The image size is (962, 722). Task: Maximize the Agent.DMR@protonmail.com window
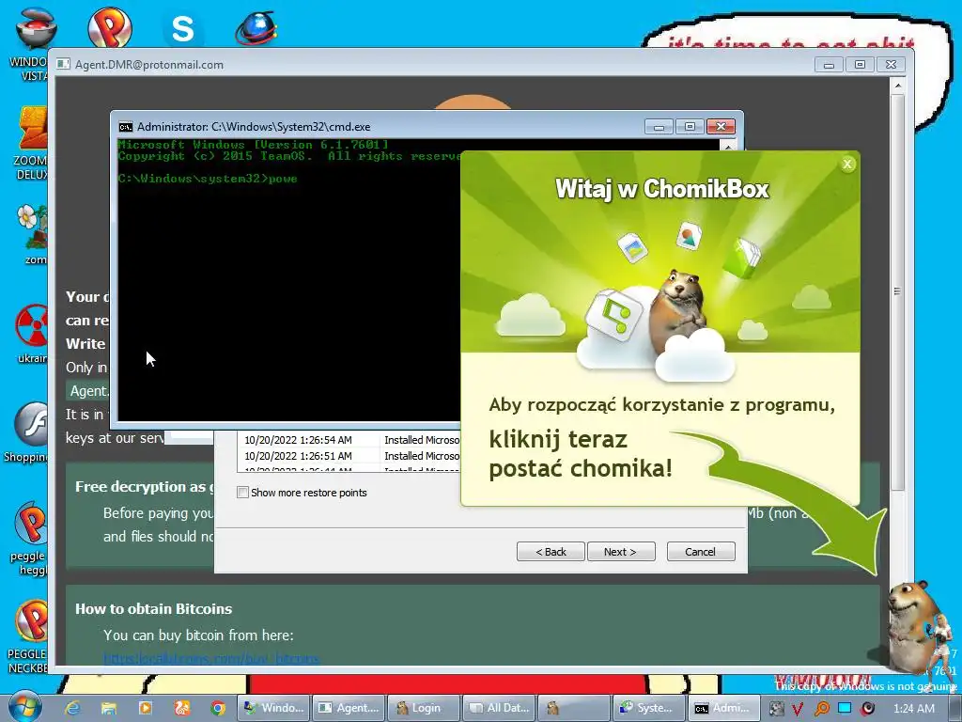click(x=860, y=65)
